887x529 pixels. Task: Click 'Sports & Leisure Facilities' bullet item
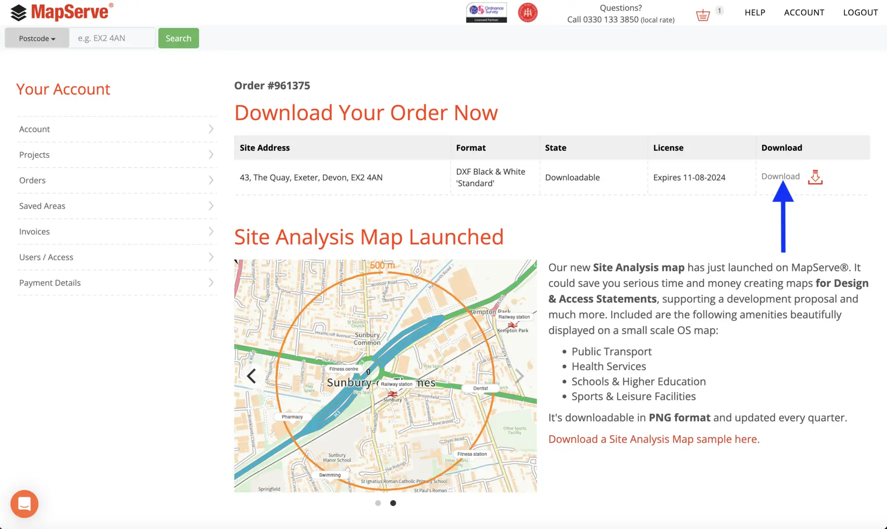tap(633, 397)
